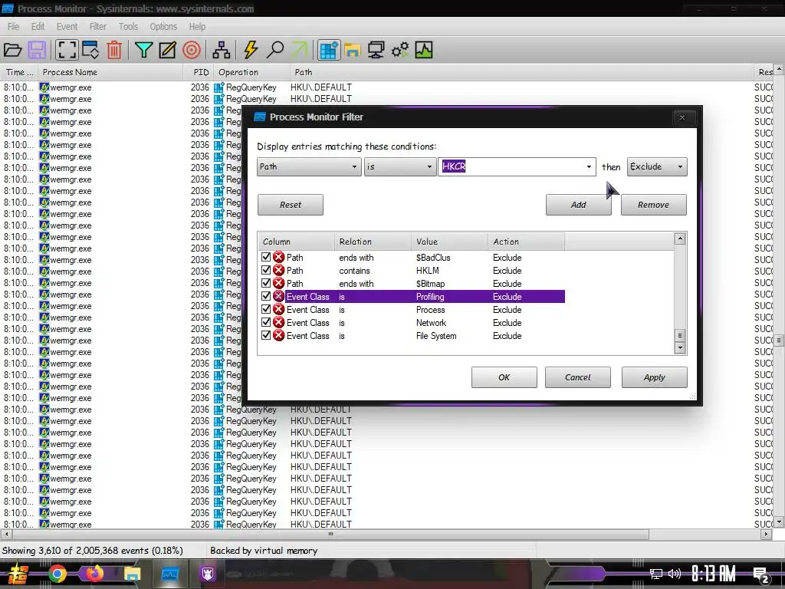Clear the display with the trash can icon
The width and height of the screenshot is (785, 589).
coord(114,50)
